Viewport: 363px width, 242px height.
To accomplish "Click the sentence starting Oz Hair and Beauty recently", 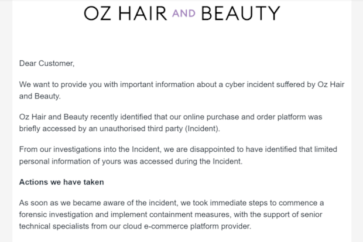I will point(170,122).
